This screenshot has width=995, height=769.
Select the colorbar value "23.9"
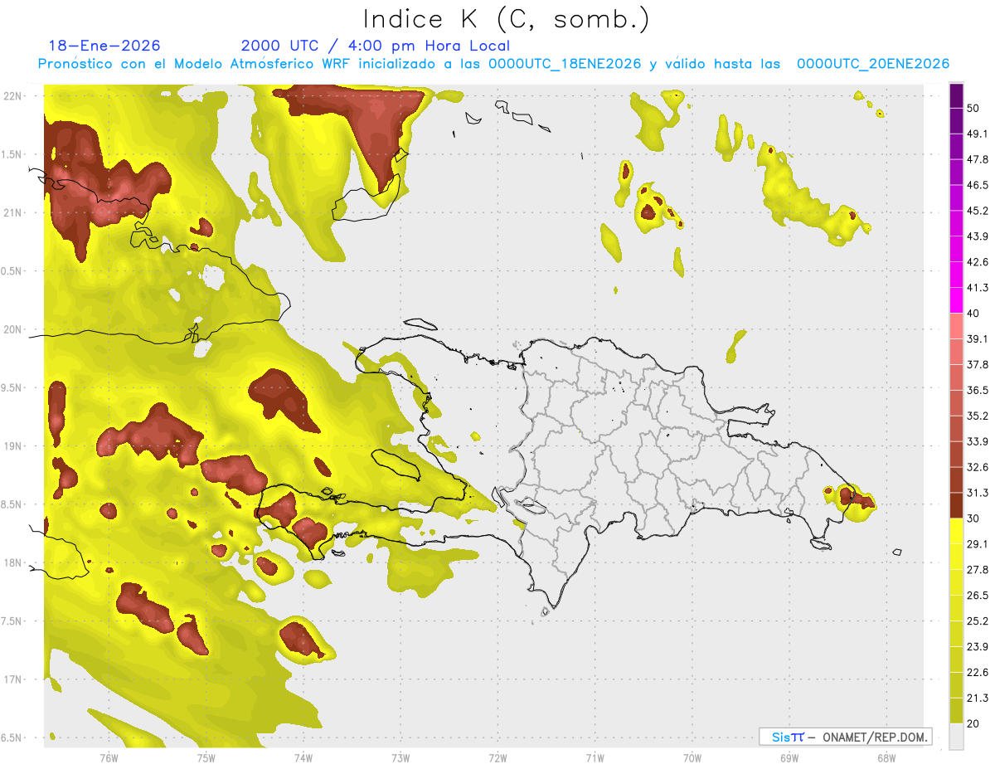(978, 647)
